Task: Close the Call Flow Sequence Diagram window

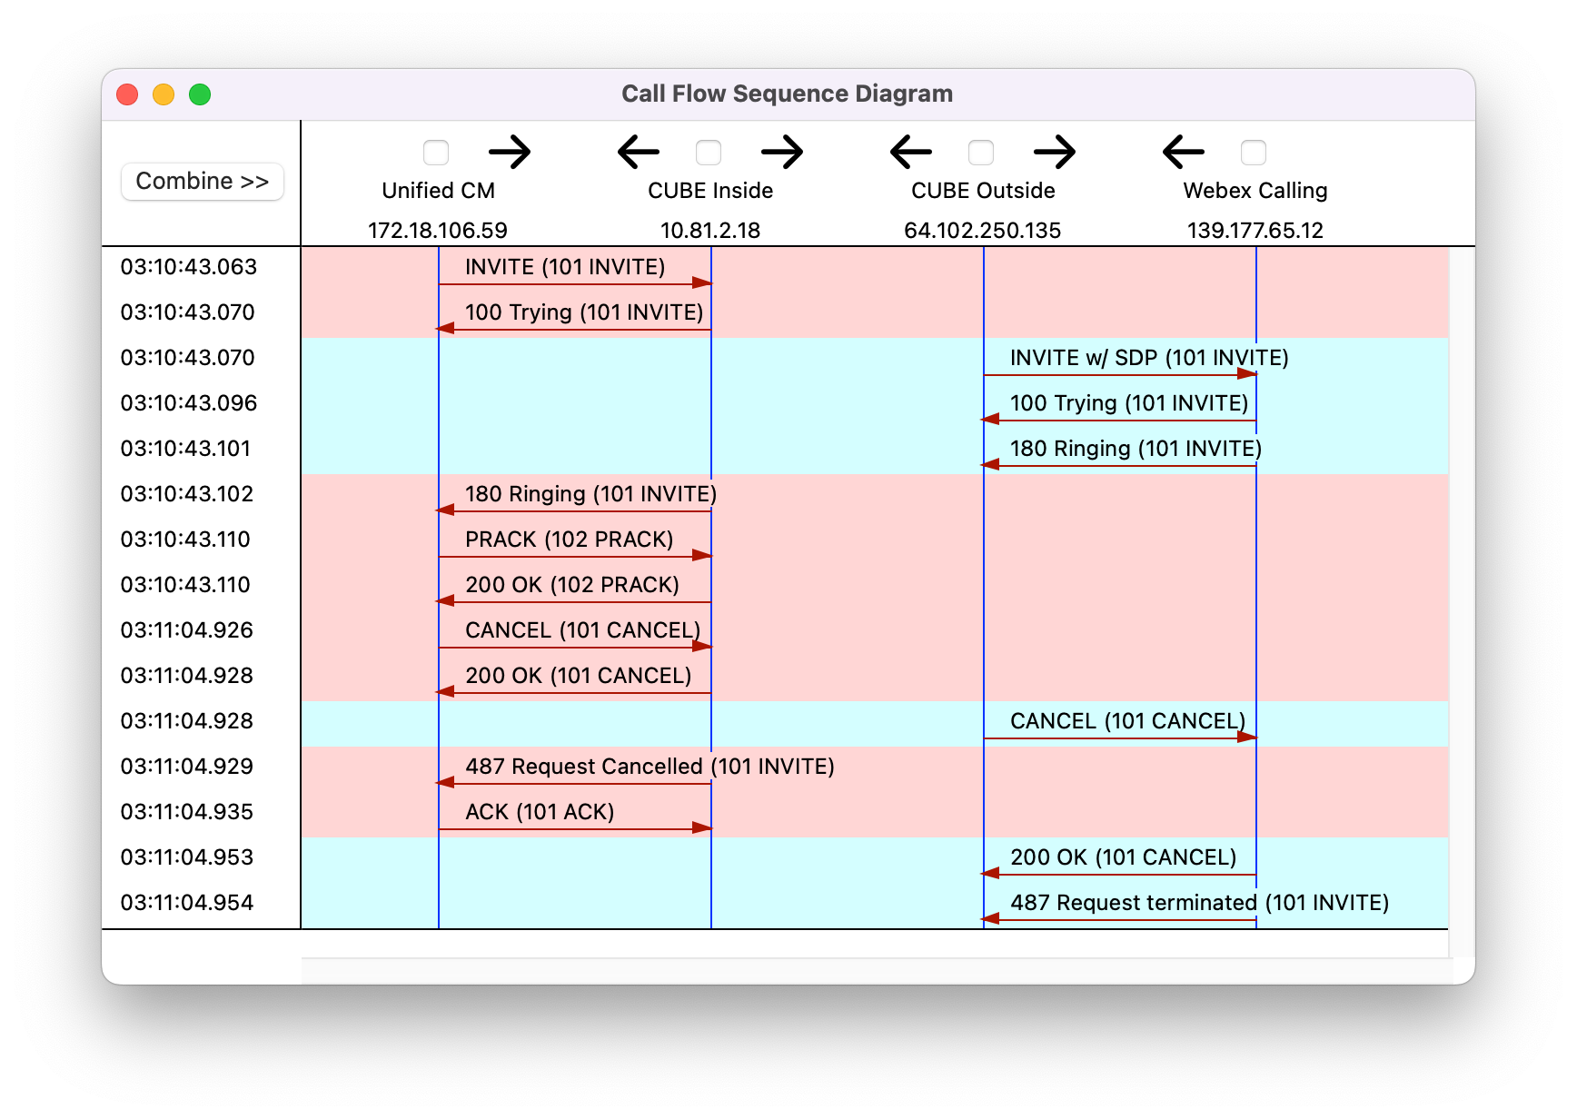Action: point(127,94)
